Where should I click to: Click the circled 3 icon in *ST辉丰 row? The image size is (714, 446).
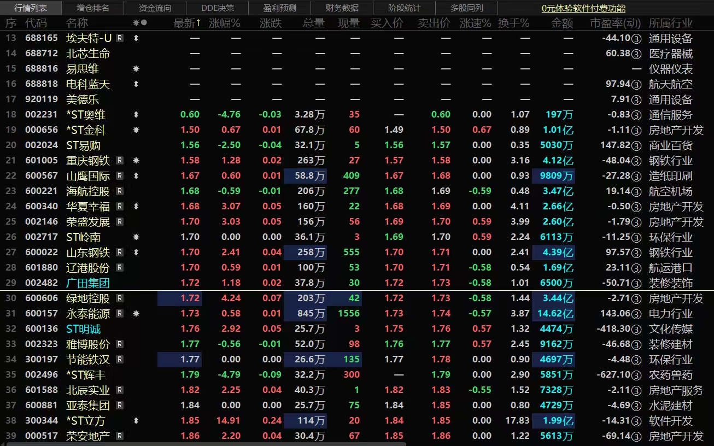pos(636,375)
